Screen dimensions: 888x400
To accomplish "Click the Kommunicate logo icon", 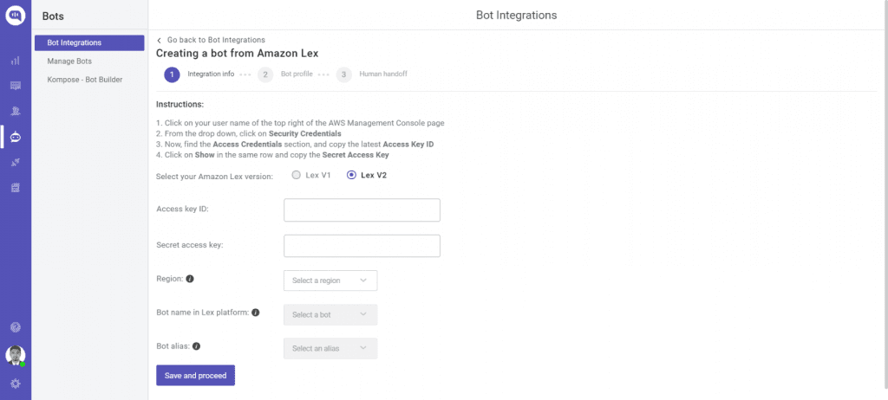I will click(x=16, y=14).
